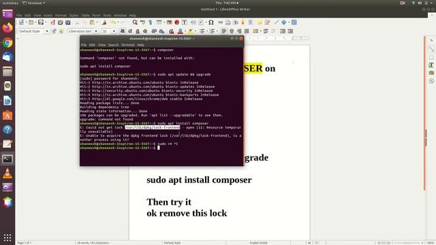Insert a table using the Table icon

(159, 22)
